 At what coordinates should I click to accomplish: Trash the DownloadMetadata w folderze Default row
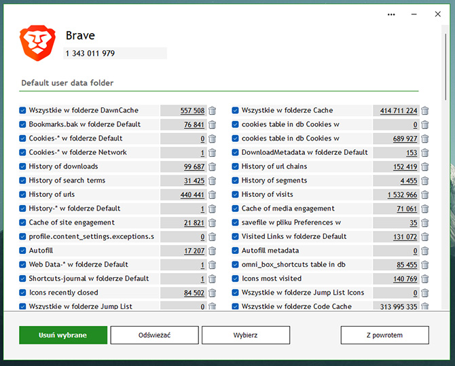click(x=425, y=153)
